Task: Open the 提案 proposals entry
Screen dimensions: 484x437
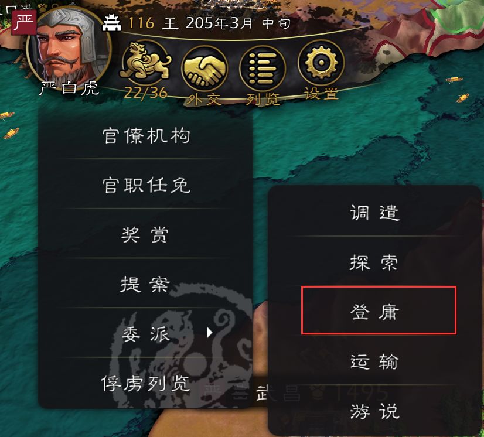Action: (146, 284)
